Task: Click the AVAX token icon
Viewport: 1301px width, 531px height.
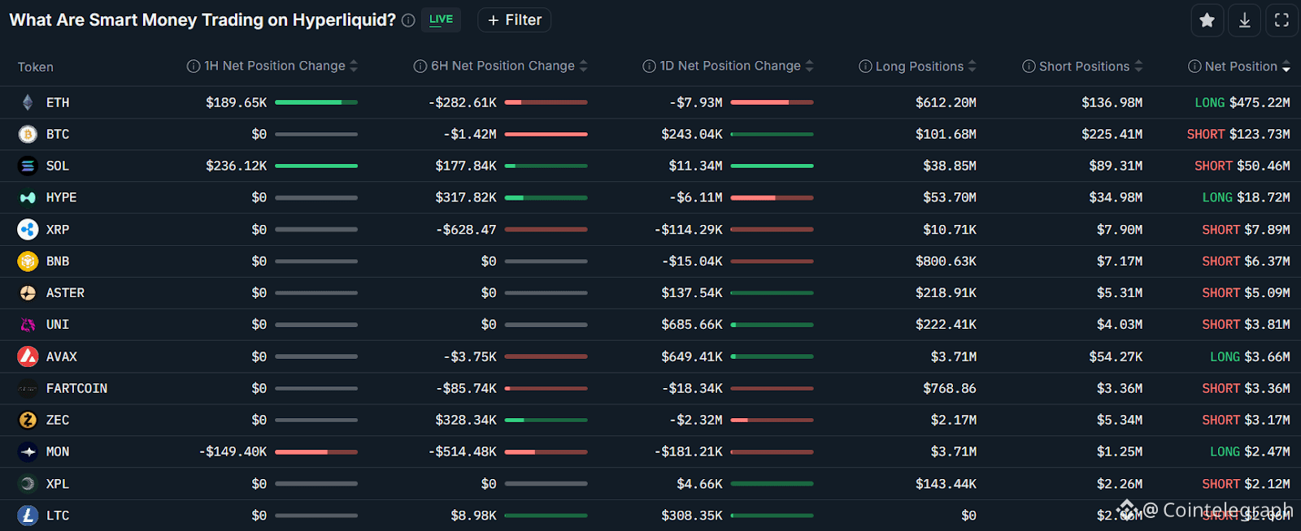Action: tap(28, 356)
